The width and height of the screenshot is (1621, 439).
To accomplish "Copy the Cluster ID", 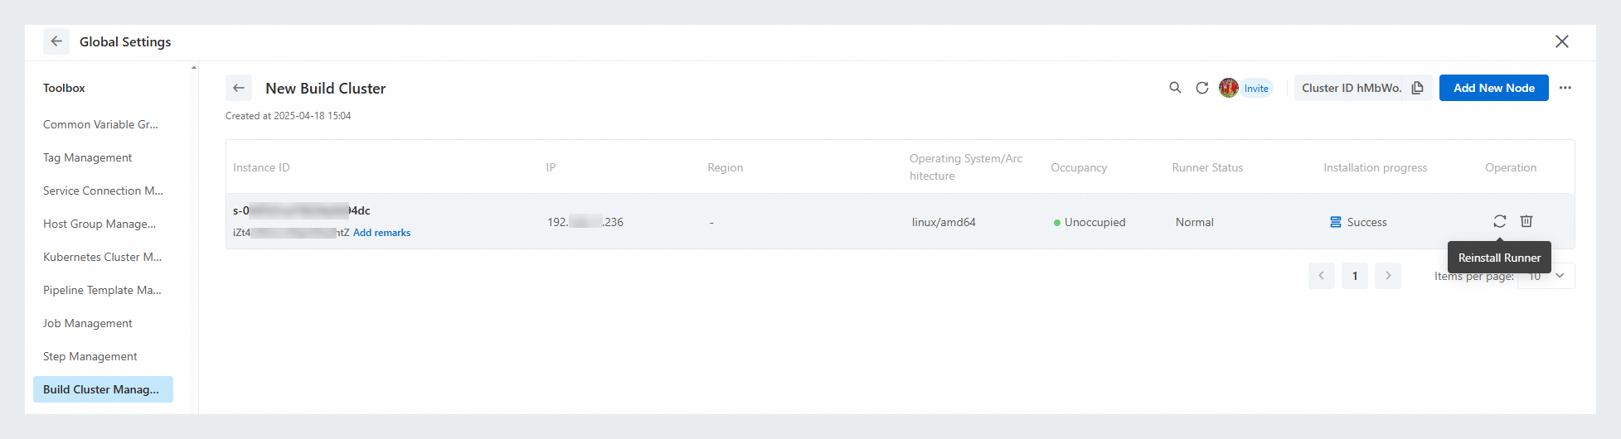I will click(1417, 88).
